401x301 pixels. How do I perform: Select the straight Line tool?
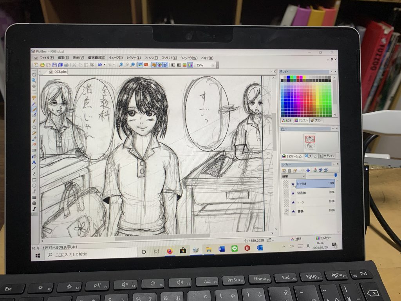pyautogui.click(x=34, y=168)
